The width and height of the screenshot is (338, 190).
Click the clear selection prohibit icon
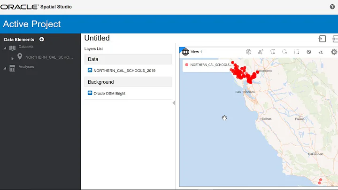[309, 52]
